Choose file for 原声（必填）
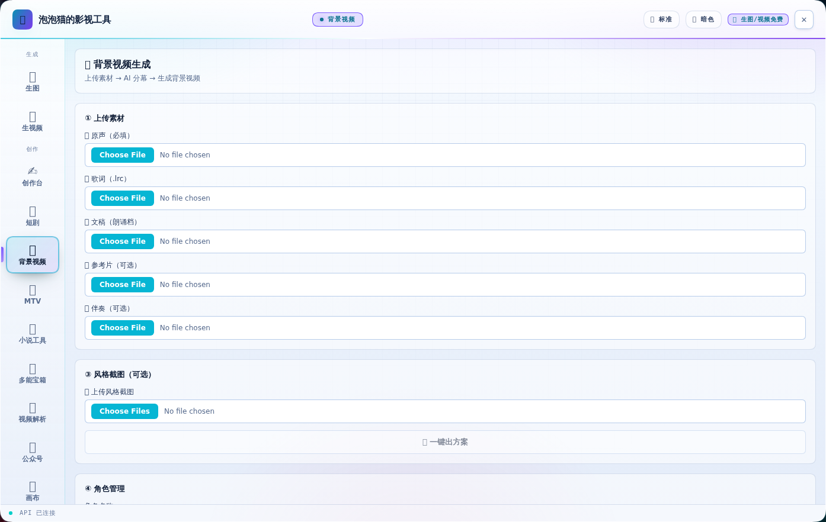The width and height of the screenshot is (826, 522). [x=123, y=155]
